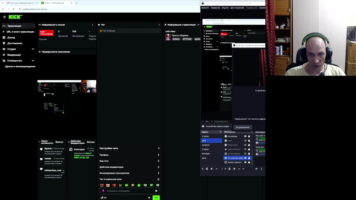
Task: Open Файл menu in OBS
Action: pyautogui.click(x=205, y=8)
